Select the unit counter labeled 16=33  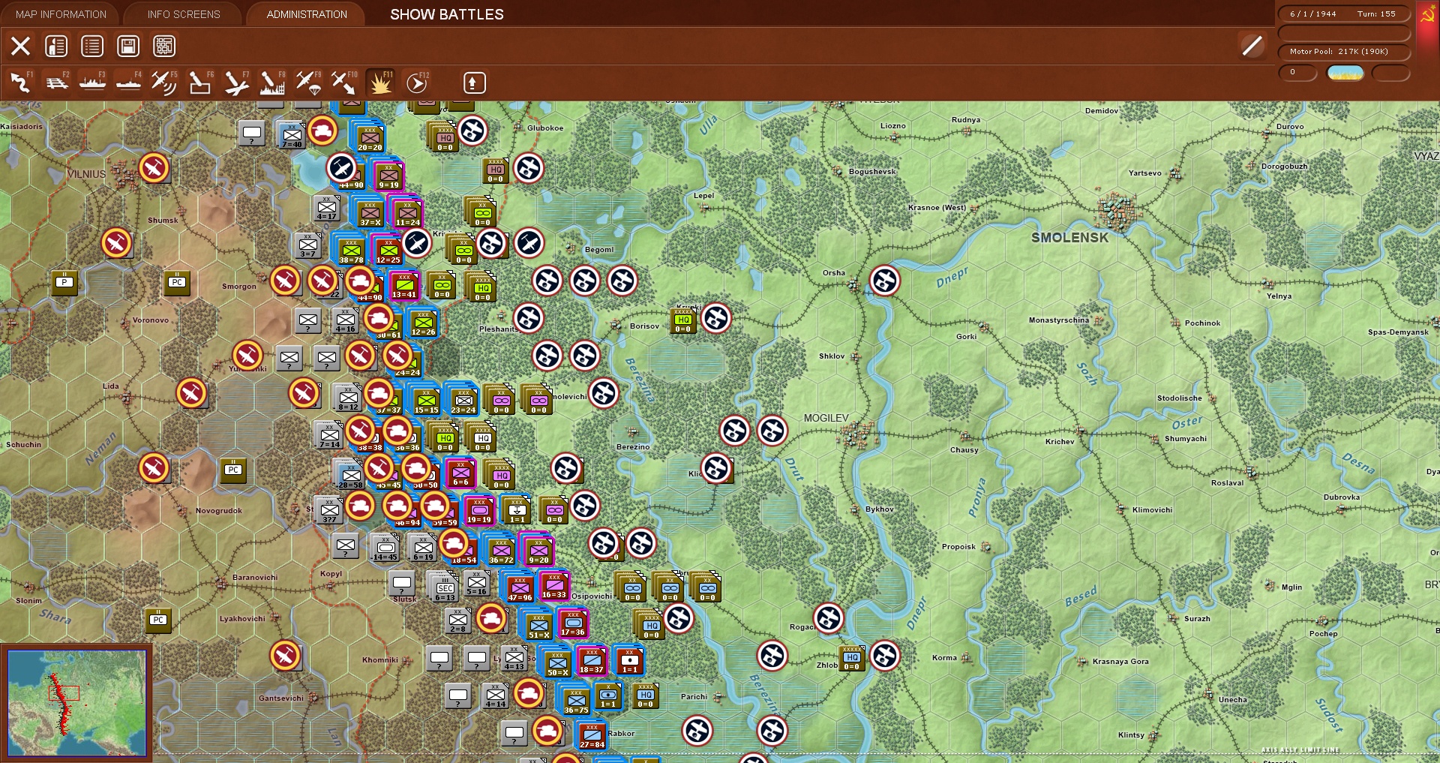coord(554,586)
